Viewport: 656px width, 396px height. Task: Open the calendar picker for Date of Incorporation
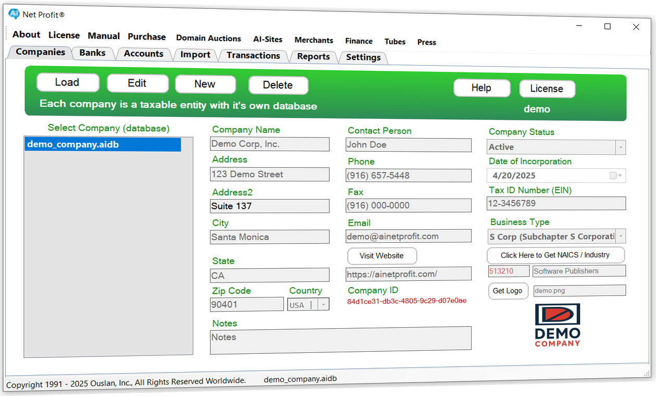tap(616, 176)
